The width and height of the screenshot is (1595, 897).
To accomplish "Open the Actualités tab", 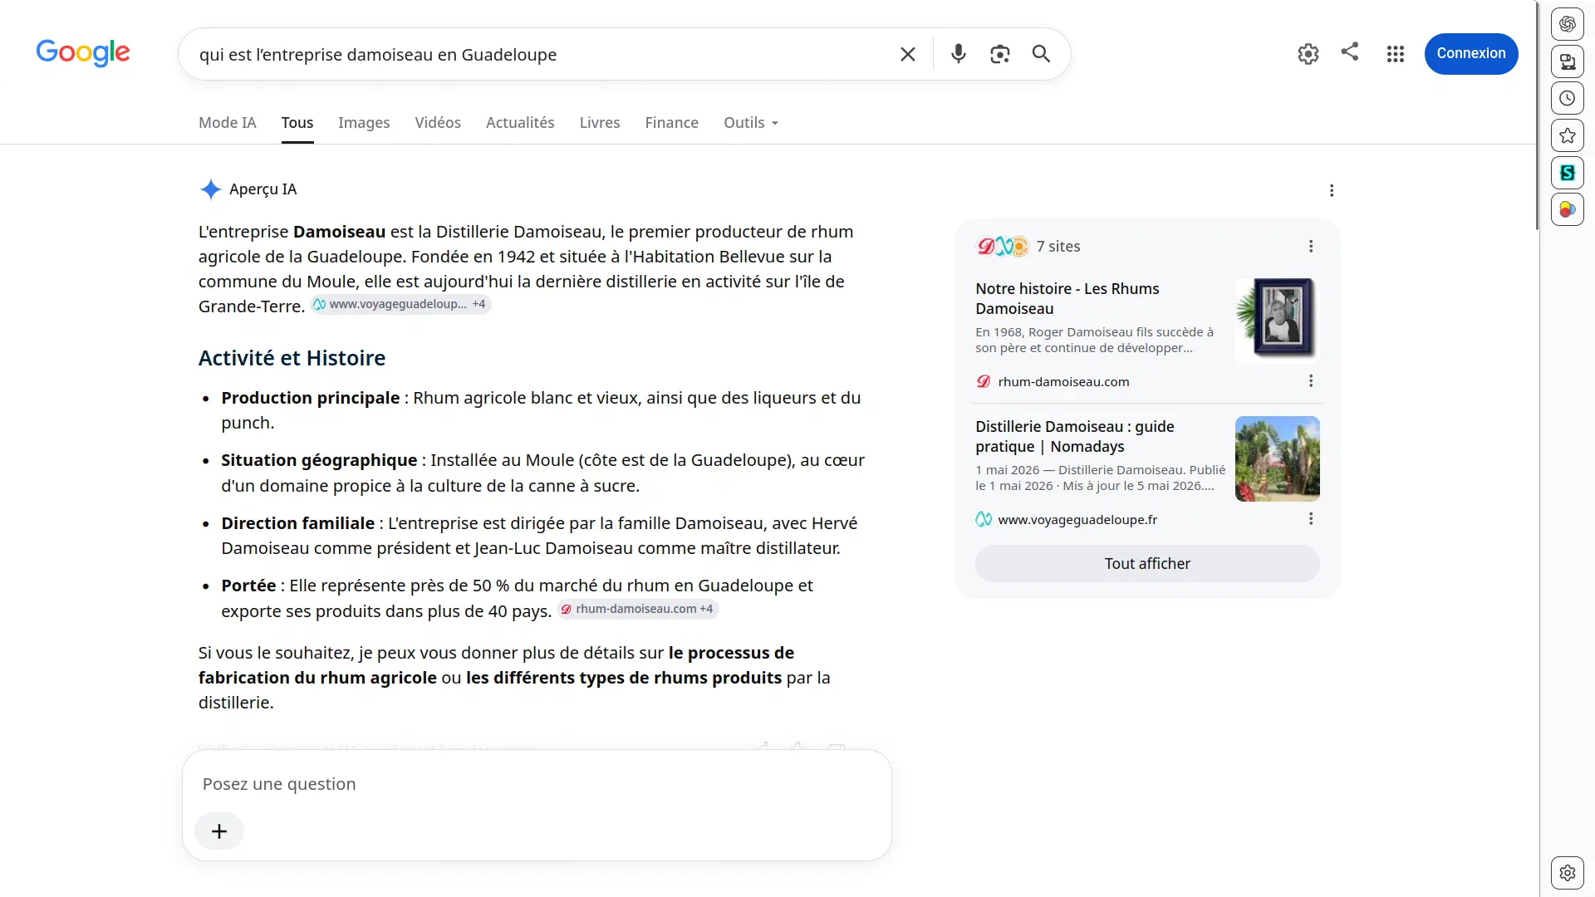I will 520,123.
